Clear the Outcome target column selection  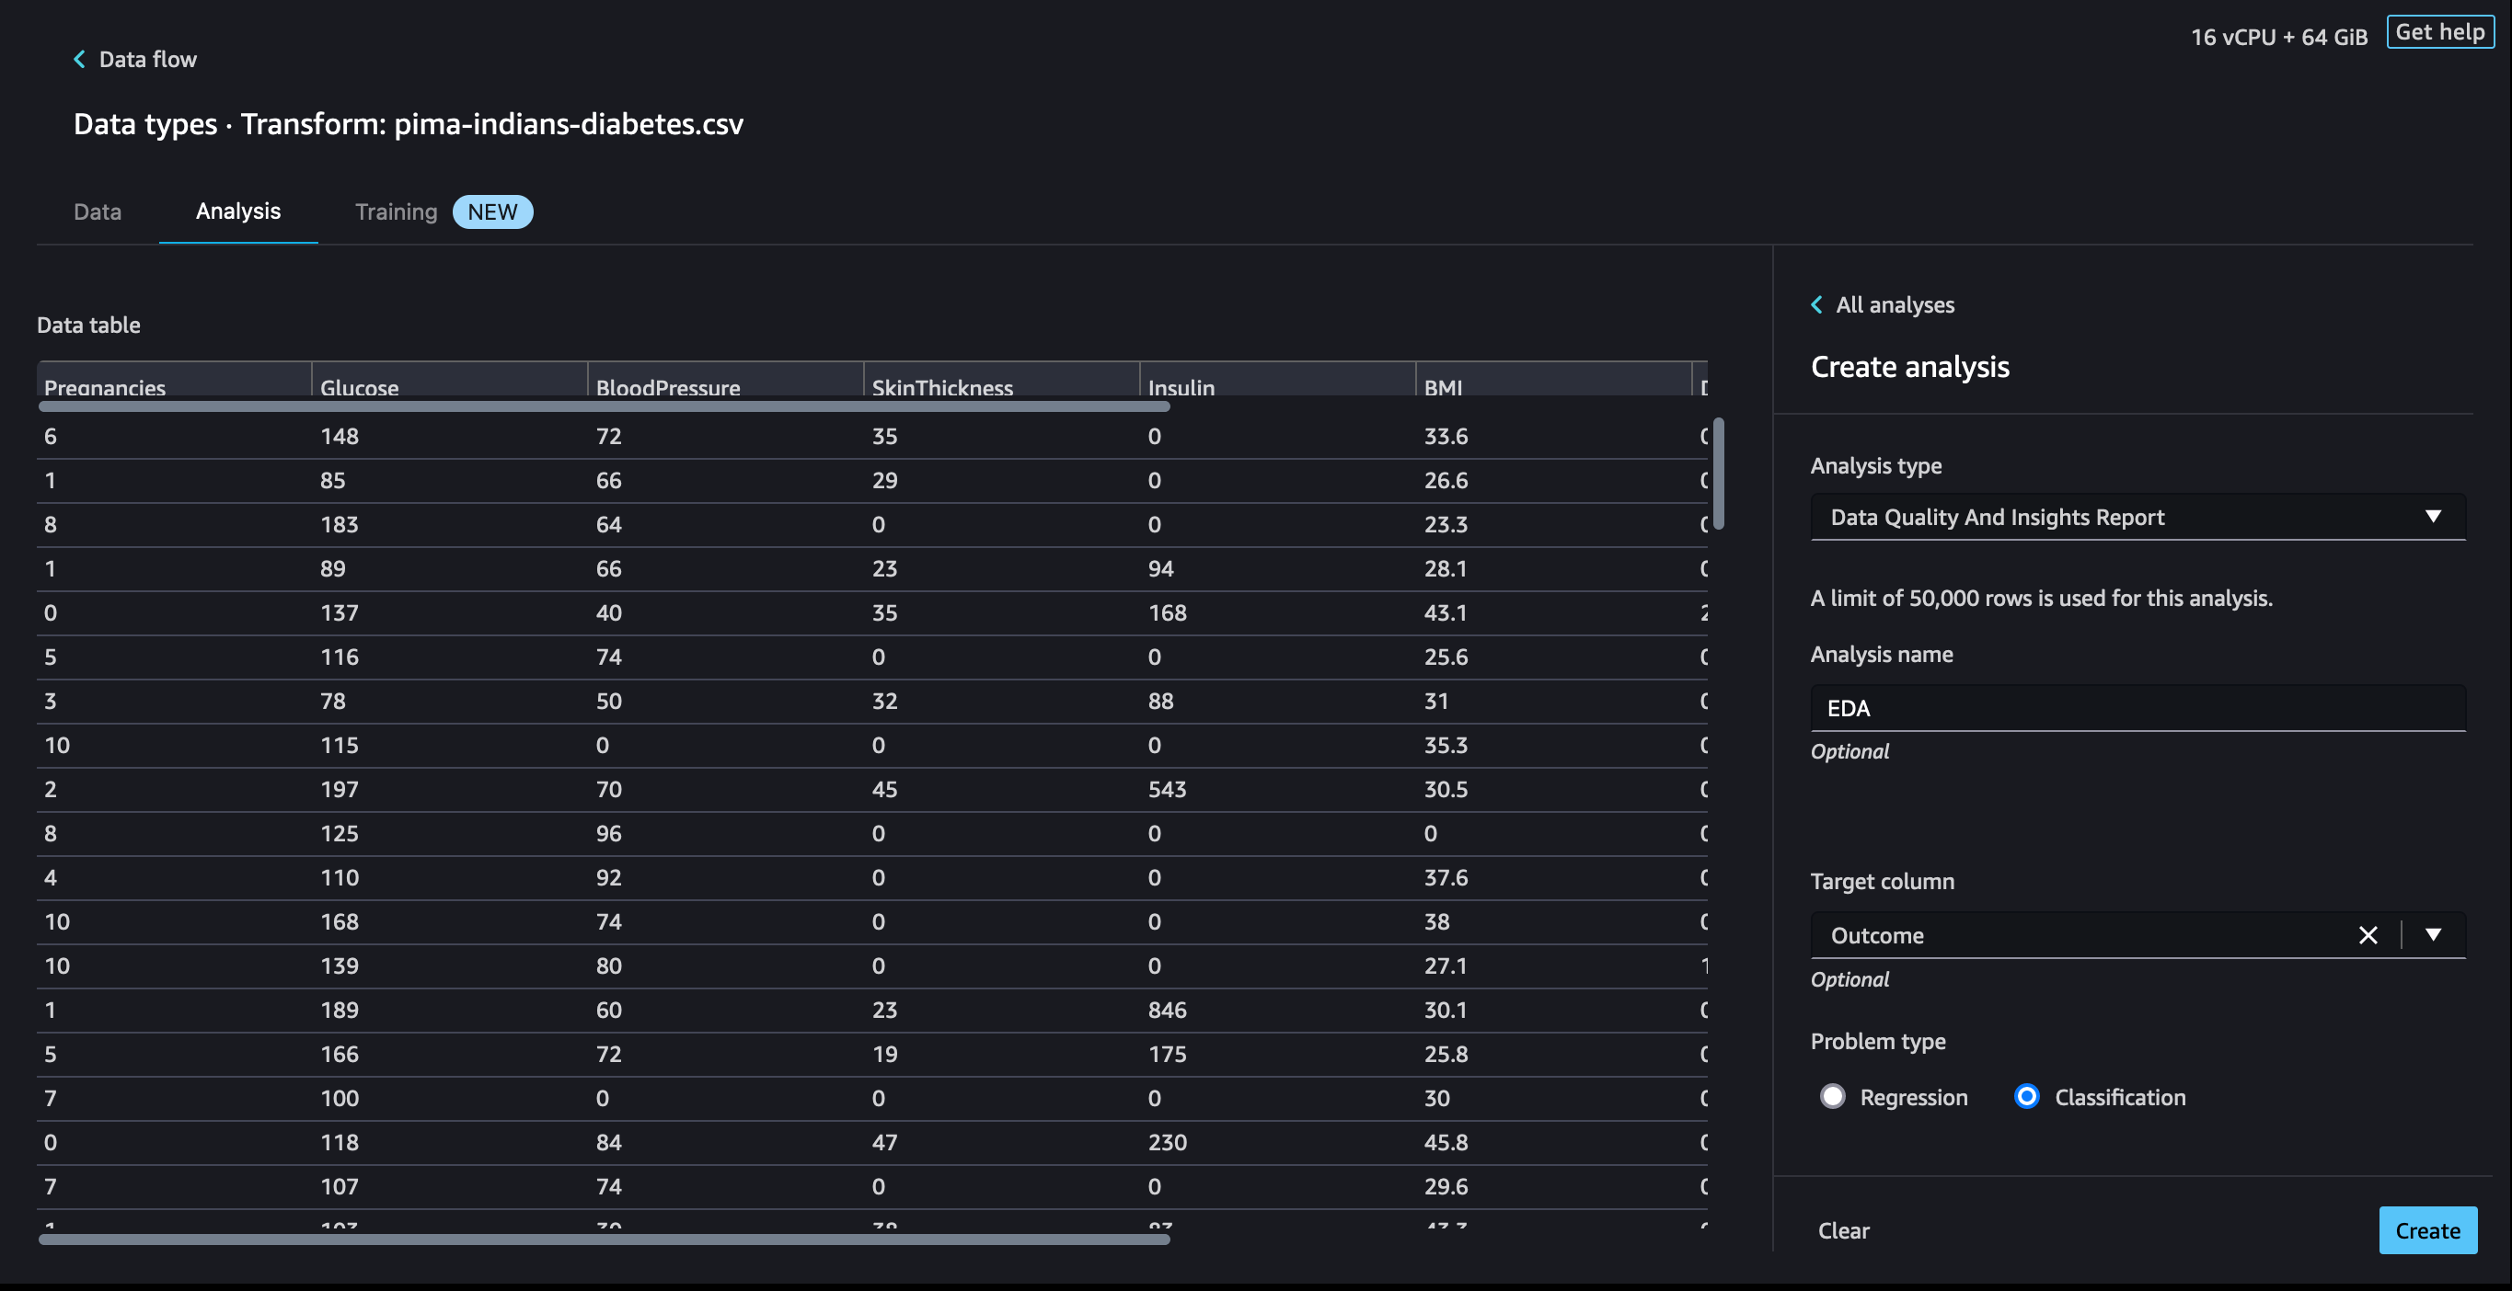[2367, 935]
